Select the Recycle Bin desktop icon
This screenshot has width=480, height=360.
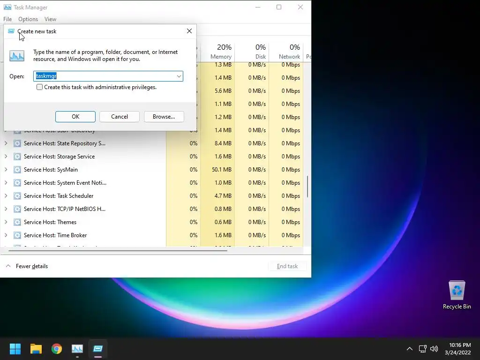click(x=457, y=295)
